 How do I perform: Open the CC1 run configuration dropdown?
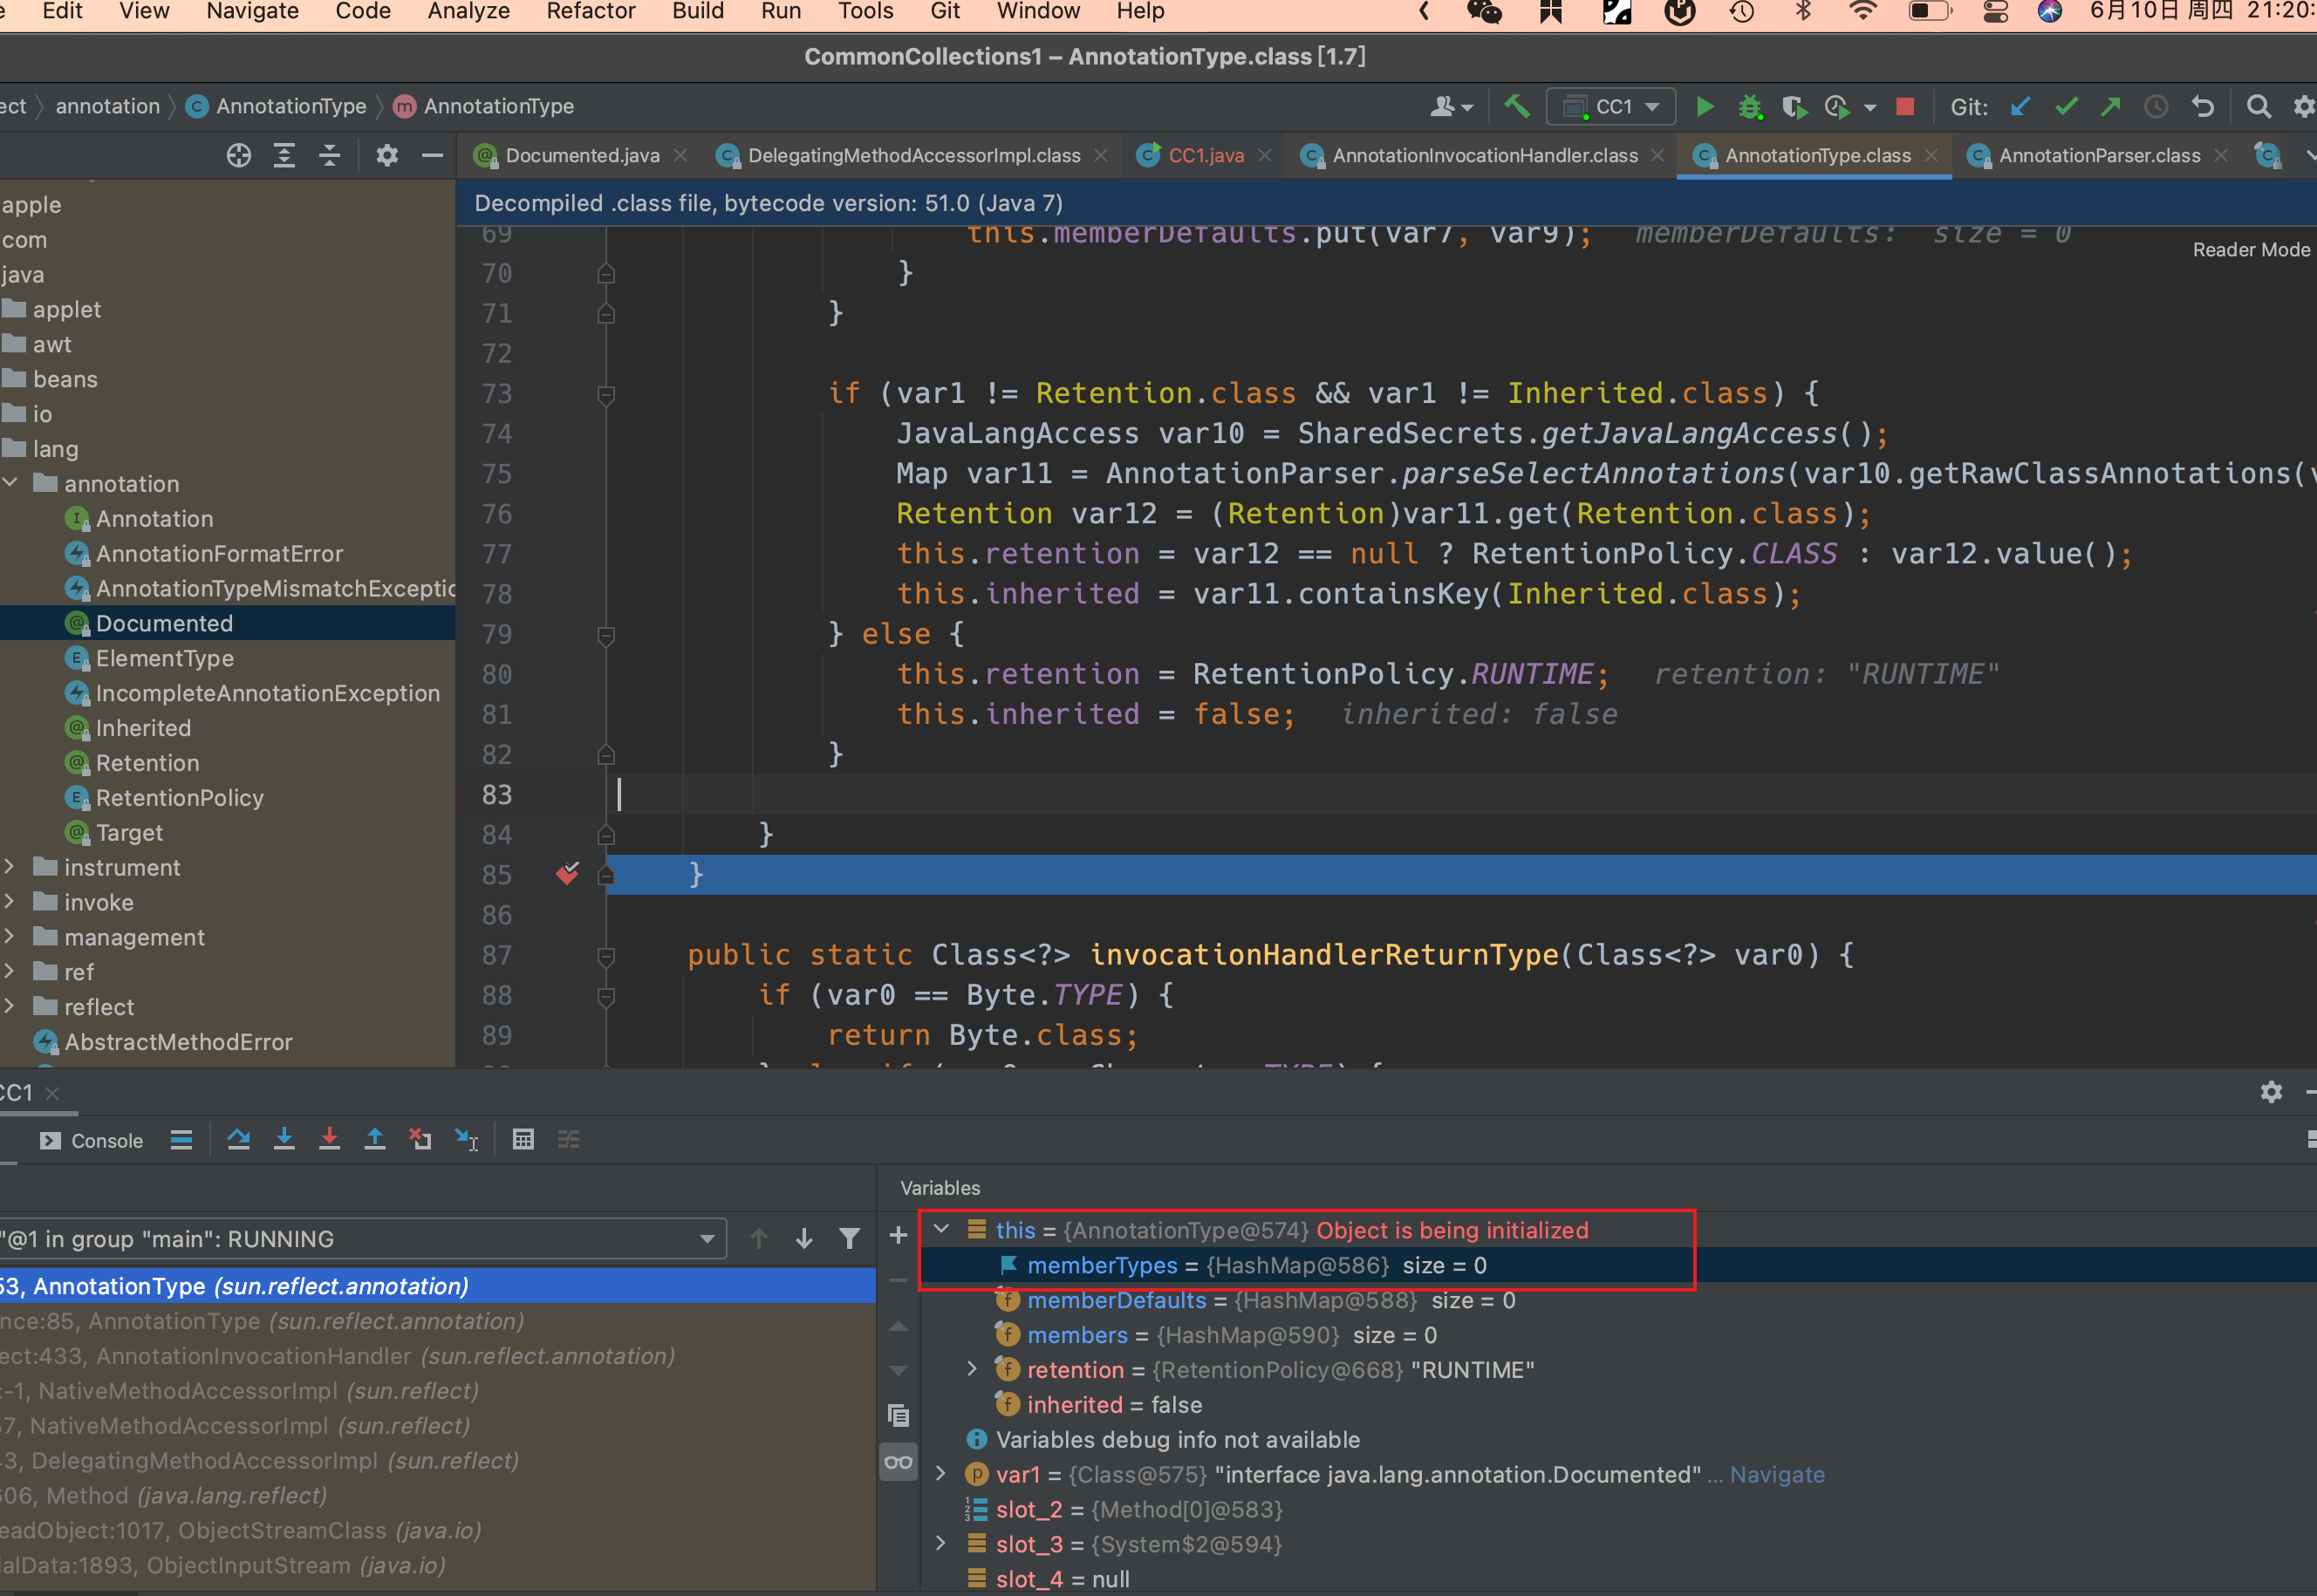[1612, 107]
